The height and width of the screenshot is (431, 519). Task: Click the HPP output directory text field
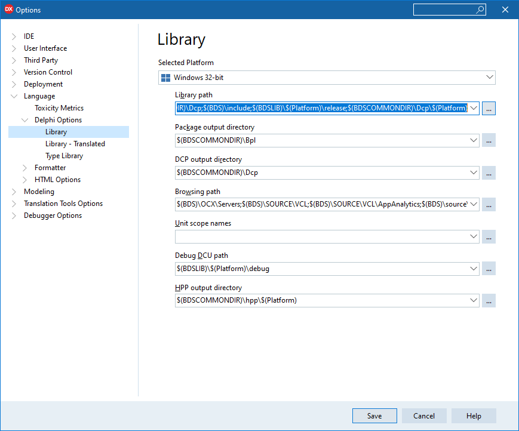[322, 300]
